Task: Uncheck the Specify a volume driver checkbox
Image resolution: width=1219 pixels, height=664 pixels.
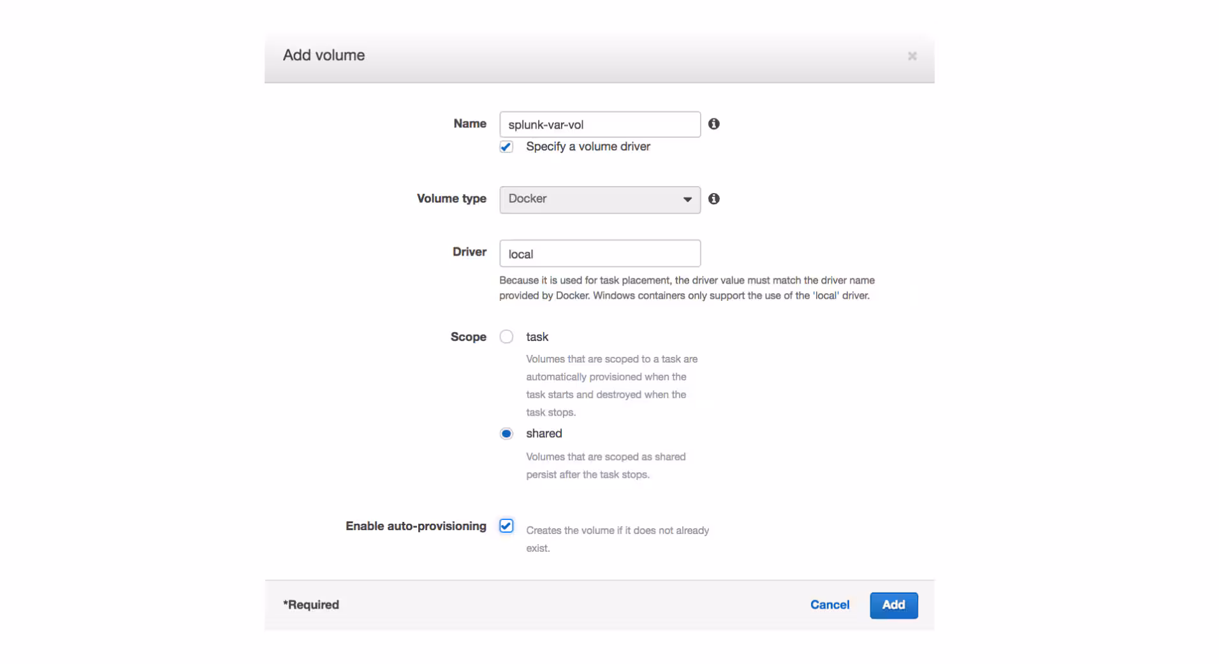Action: [x=506, y=147]
